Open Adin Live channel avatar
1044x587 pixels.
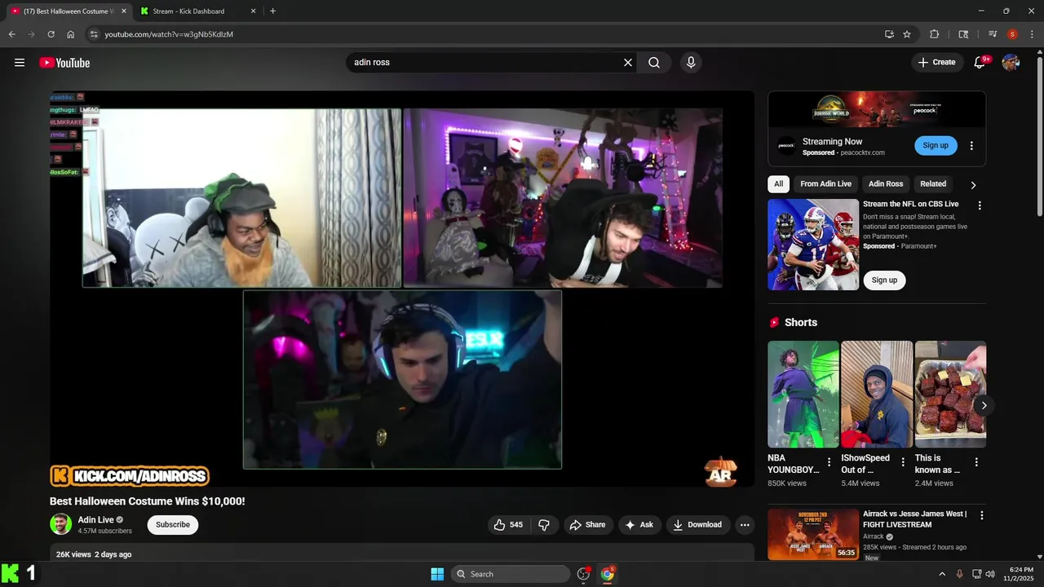coord(61,524)
